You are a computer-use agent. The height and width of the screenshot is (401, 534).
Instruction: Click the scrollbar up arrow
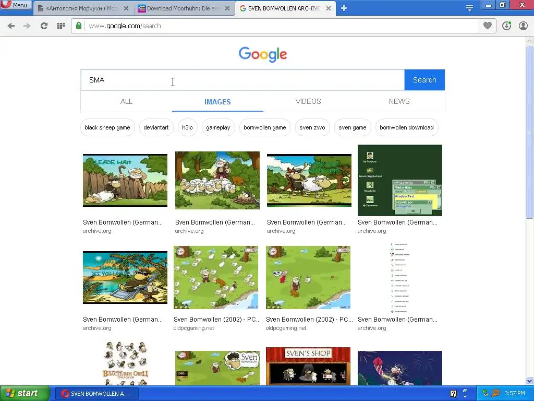point(530,41)
